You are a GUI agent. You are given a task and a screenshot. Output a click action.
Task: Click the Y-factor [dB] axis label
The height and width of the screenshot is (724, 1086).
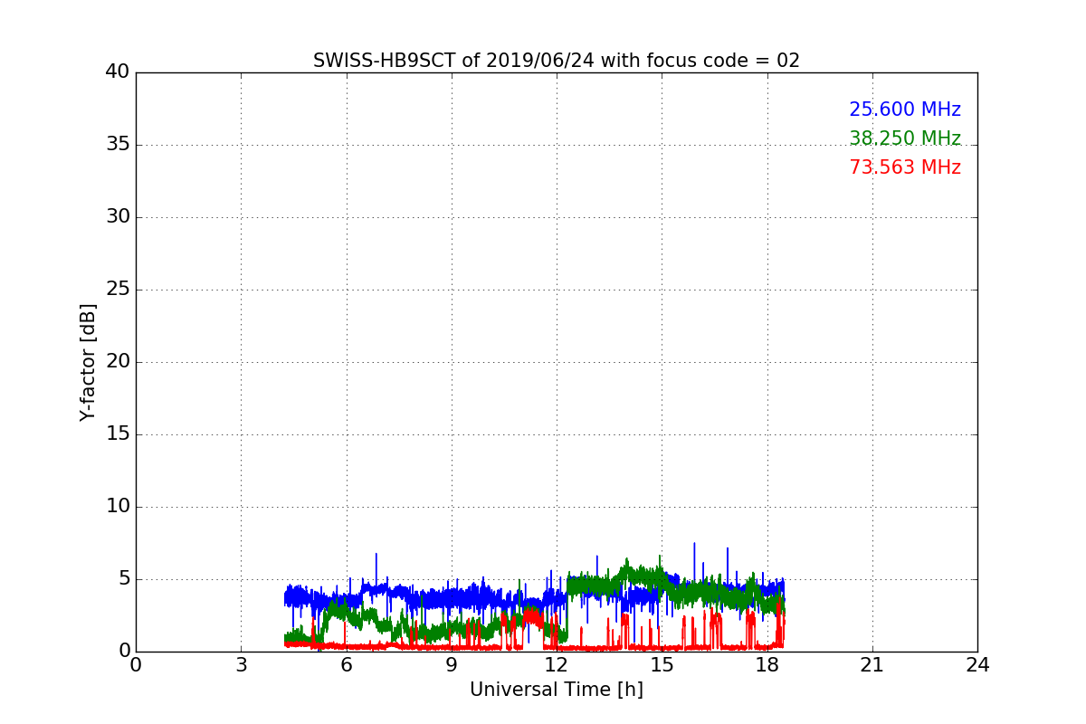point(88,362)
